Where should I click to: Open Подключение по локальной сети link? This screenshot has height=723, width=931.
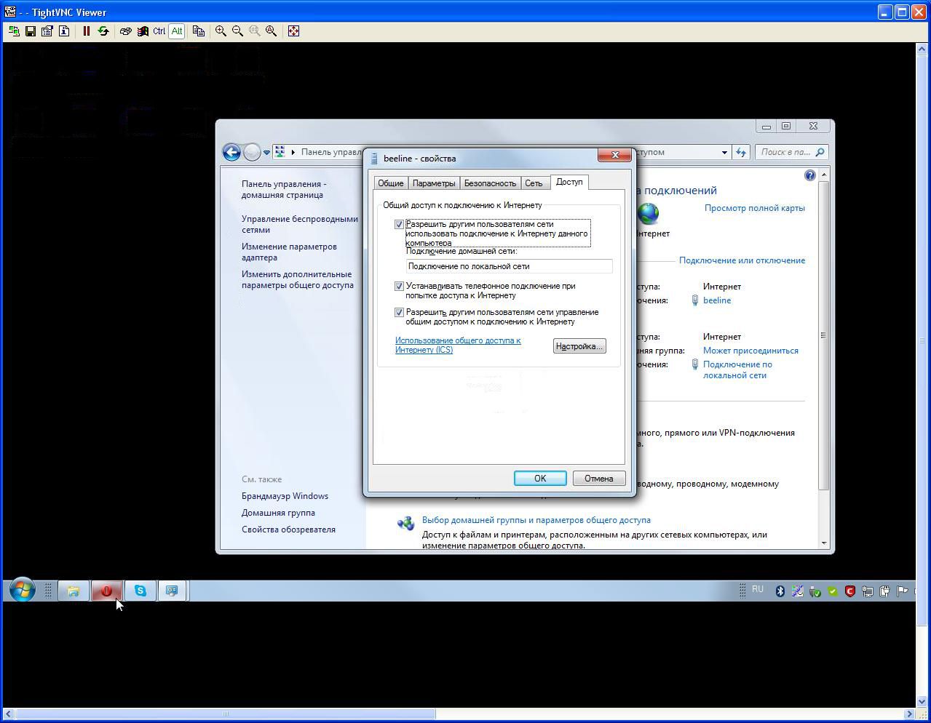737,370
